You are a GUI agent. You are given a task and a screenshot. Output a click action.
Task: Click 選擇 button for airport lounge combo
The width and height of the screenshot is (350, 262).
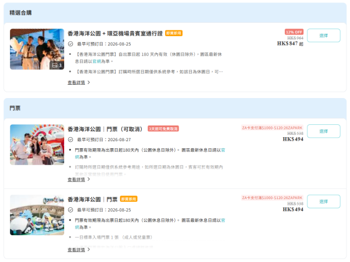(323, 35)
